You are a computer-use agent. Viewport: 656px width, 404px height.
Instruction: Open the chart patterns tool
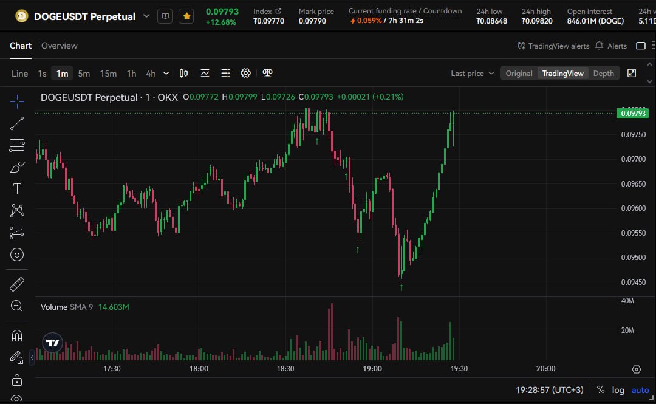point(17,211)
